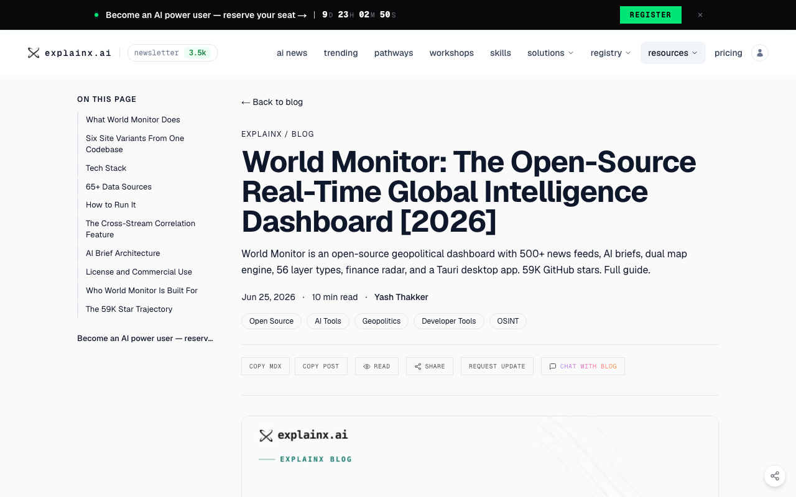Expand the registry dropdown menu
796x497 pixels.
click(611, 53)
